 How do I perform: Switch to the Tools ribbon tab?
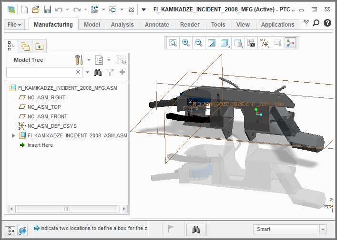pyautogui.click(x=218, y=25)
